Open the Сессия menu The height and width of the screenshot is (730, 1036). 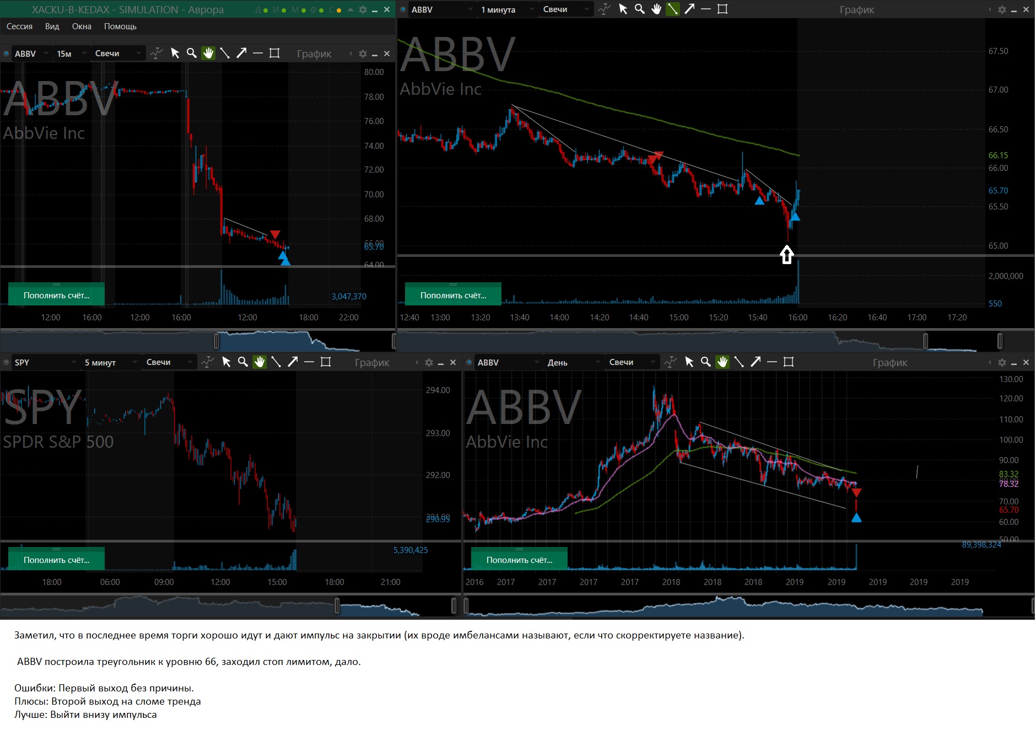pos(19,26)
